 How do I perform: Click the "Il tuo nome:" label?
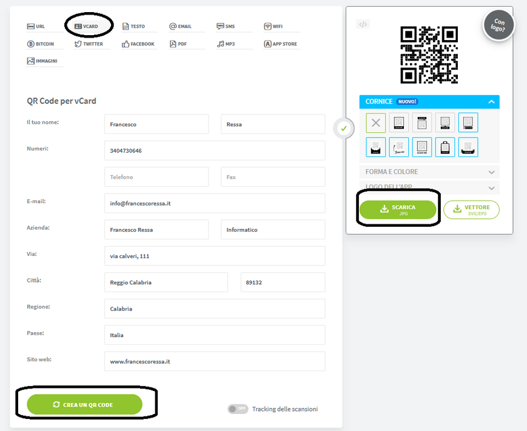tap(42, 122)
